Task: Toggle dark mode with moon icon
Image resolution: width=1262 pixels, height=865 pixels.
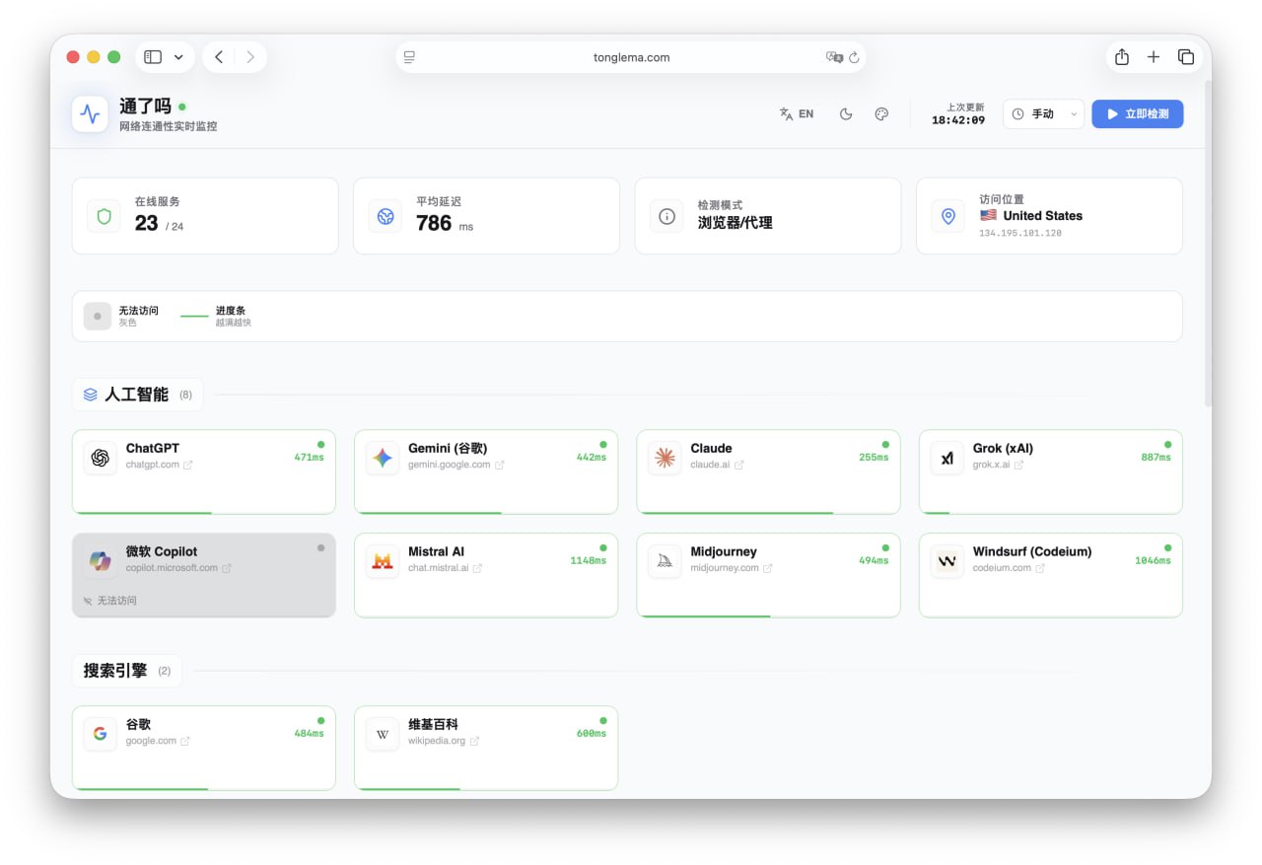Action: point(845,114)
